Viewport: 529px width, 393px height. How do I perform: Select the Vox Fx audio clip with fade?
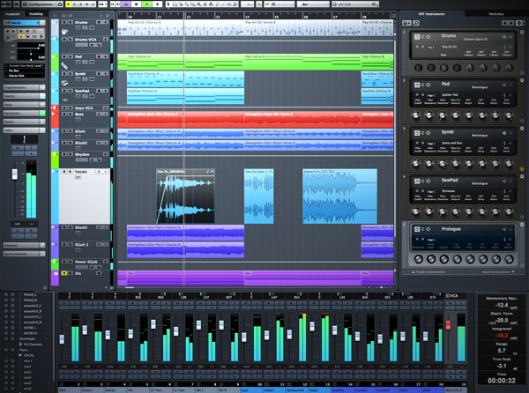click(185, 196)
